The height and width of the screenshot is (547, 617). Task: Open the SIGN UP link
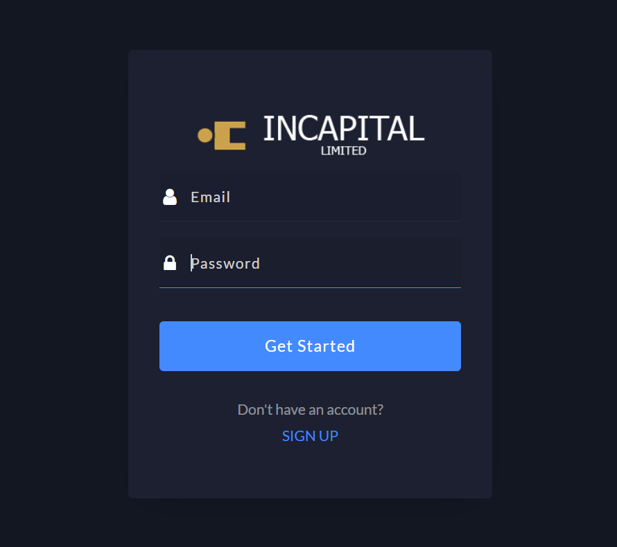[310, 436]
